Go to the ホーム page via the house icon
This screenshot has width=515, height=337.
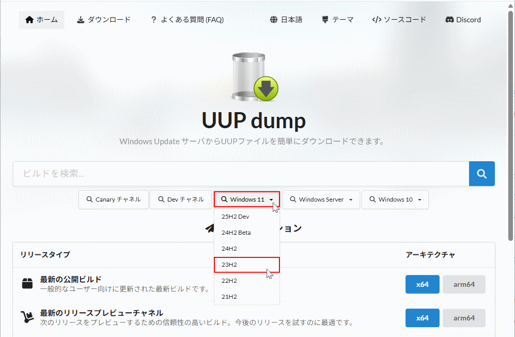pos(41,20)
